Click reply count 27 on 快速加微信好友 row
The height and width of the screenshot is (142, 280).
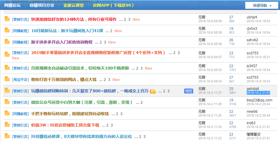pos(231,17)
